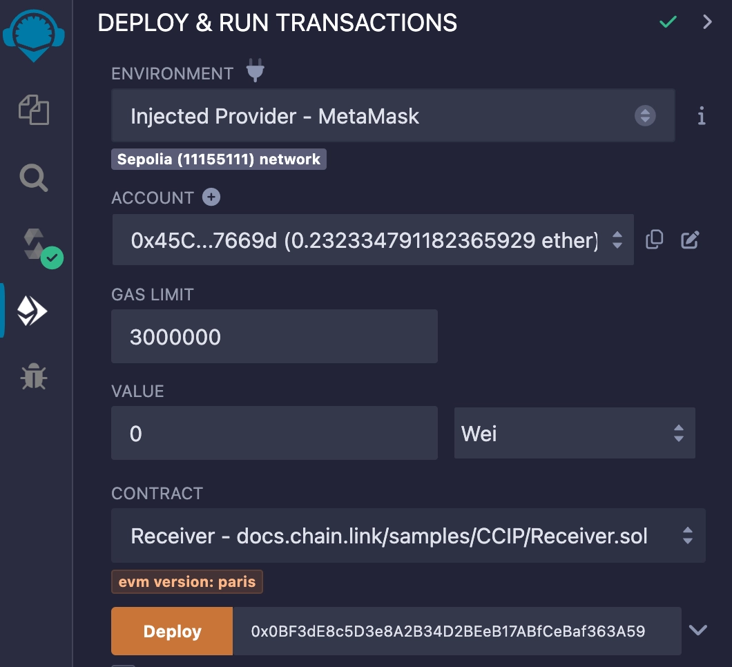Expand deploy options with the chevron
This screenshot has width=732, height=667.
click(698, 630)
